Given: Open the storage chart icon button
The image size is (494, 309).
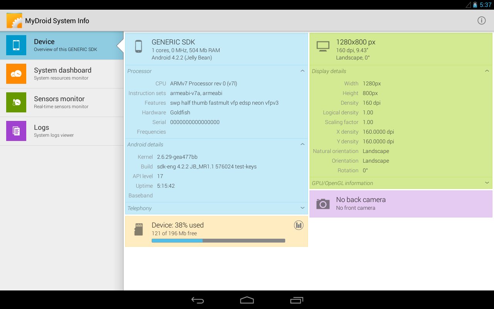Looking at the screenshot, I should pos(299,225).
